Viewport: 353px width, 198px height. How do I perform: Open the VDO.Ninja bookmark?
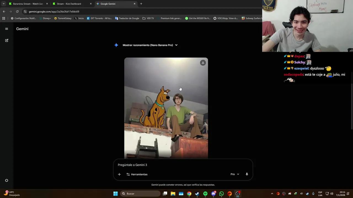tap(226, 18)
